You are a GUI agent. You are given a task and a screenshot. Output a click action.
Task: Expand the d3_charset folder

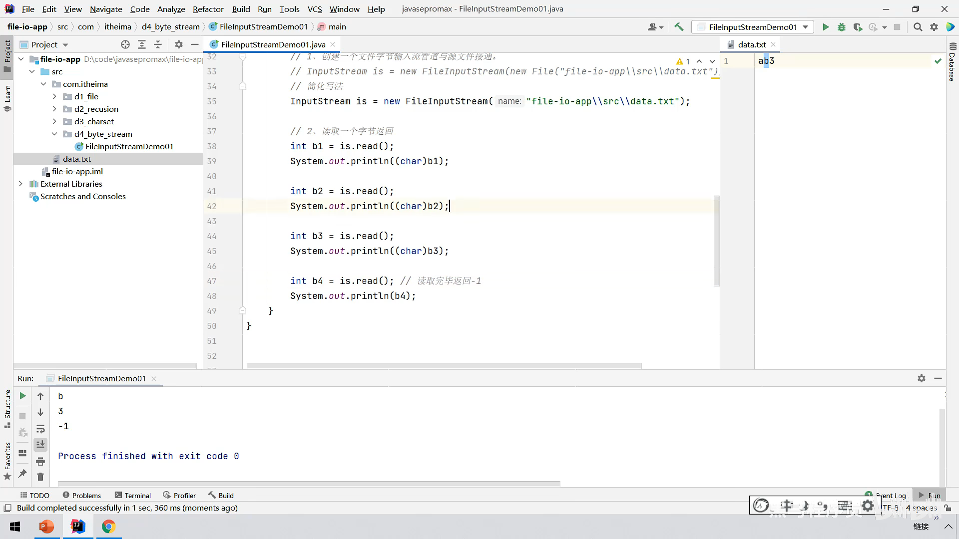point(54,121)
